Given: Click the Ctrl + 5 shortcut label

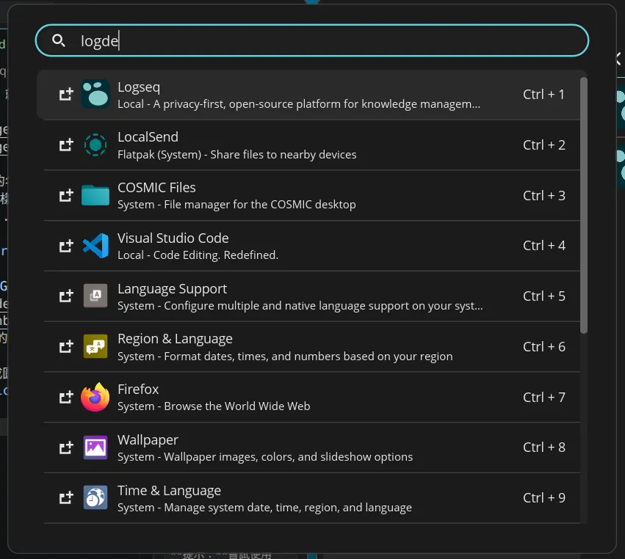Looking at the screenshot, I should pos(543,296).
